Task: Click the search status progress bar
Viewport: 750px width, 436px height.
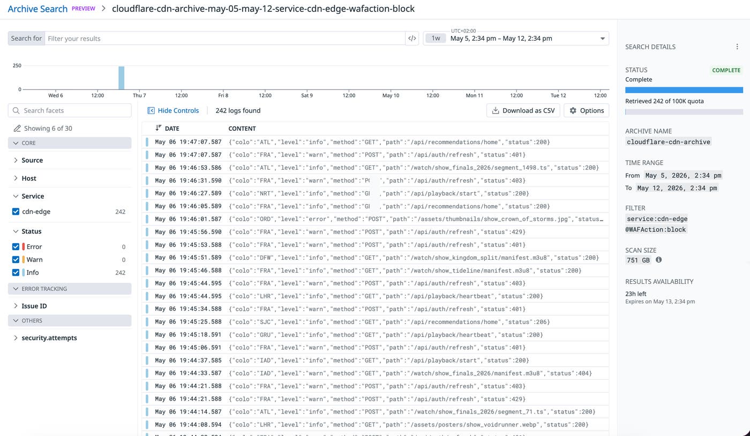Action: (x=684, y=90)
